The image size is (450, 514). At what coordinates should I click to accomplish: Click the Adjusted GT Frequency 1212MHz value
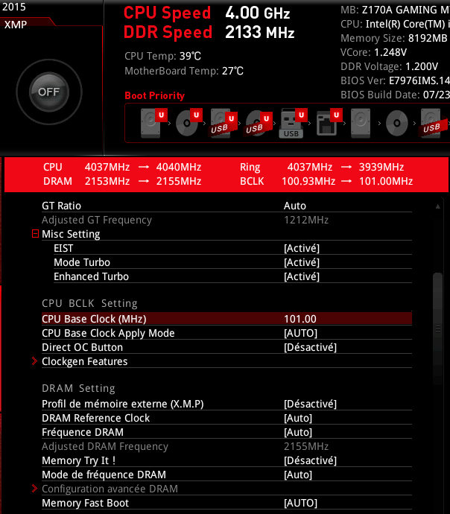coord(306,220)
